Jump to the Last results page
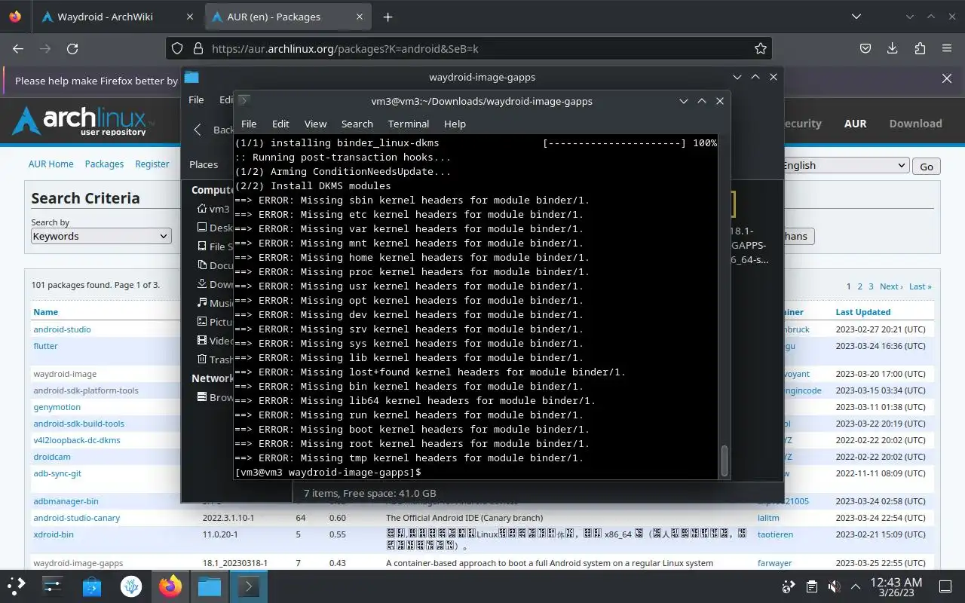Screen dimensions: 965x603 tap(920, 286)
